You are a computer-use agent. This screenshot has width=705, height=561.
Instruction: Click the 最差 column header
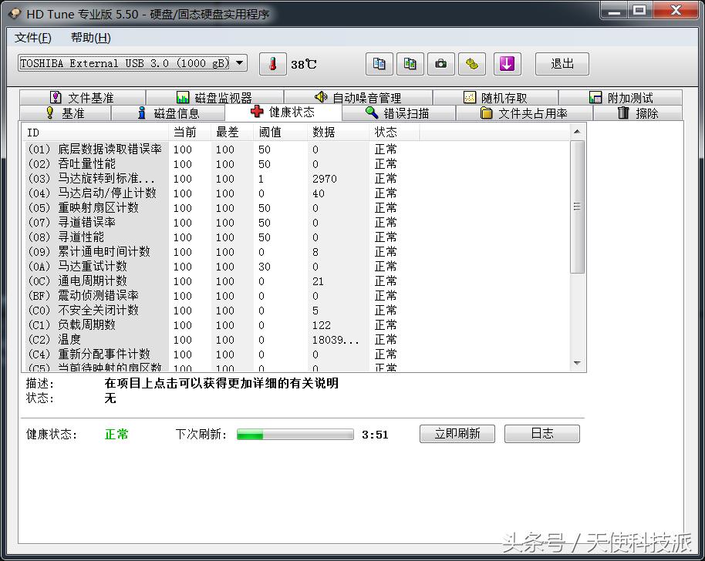(232, 132)
